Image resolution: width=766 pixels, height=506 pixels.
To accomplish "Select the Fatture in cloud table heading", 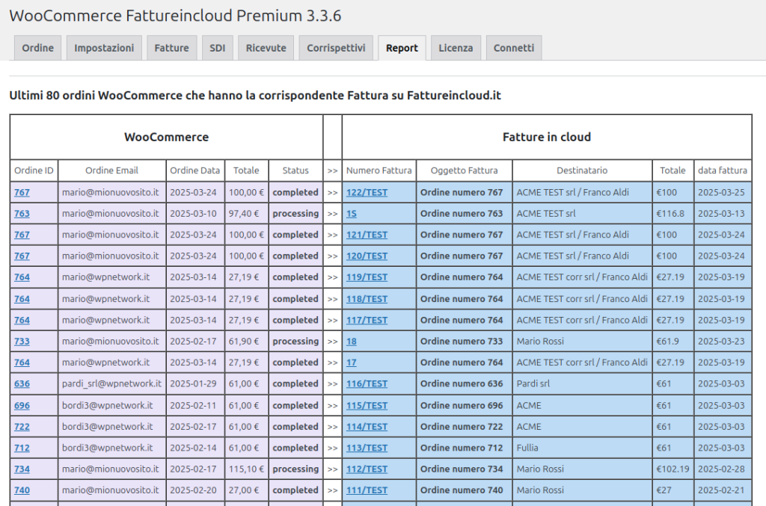I will point(547,137).
